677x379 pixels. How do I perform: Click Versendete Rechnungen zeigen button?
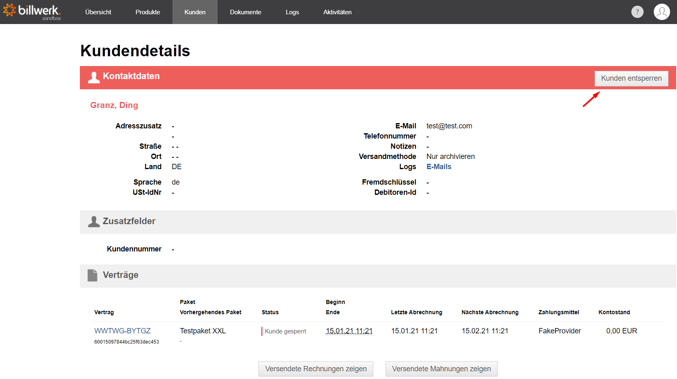316,369
